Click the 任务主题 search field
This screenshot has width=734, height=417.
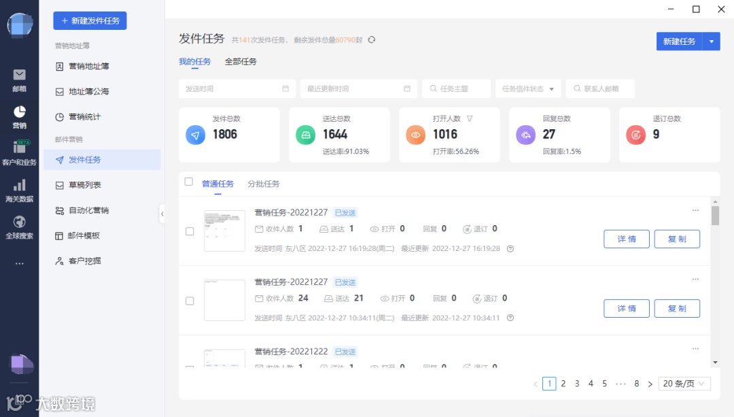[457, 88]
